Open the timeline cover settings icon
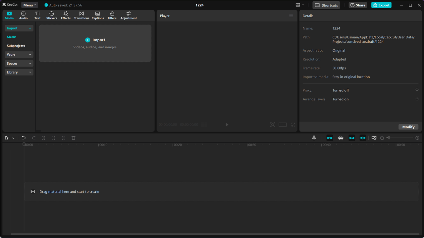Screen dimensions: 424x238 374,138
